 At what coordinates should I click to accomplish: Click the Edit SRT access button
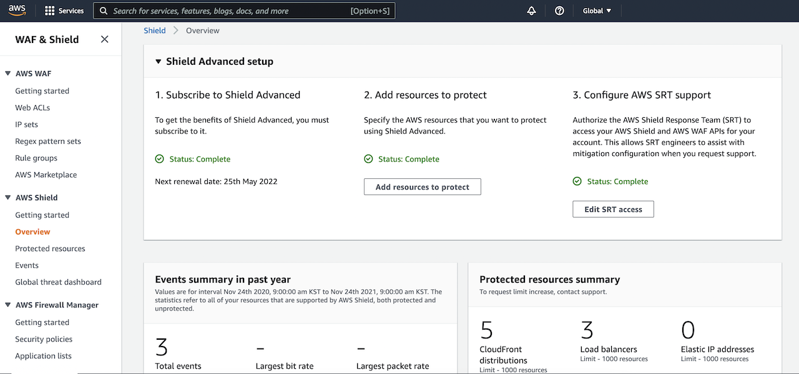tap(613, 209)
